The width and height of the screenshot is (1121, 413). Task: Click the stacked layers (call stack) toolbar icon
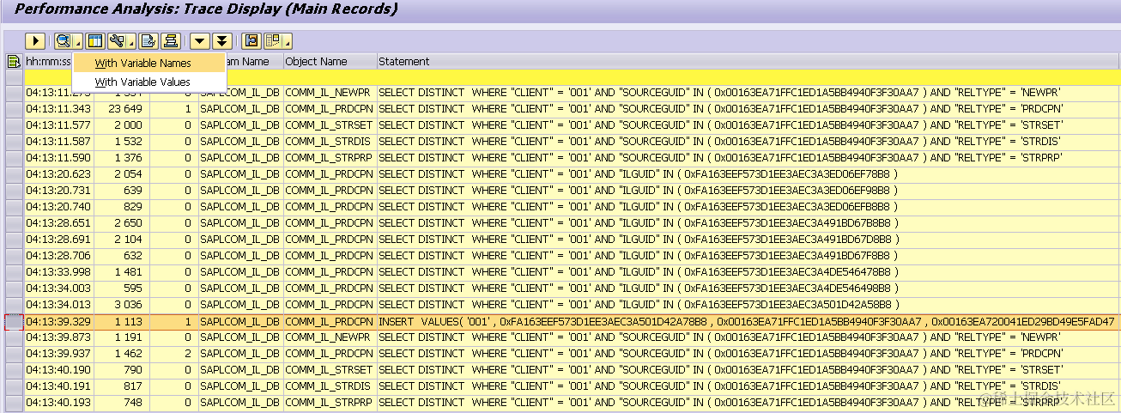[171, 41]
